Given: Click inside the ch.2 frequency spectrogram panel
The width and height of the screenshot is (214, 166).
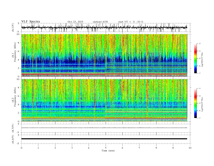Looking at the screenshot, I should (x=104, y=100).
